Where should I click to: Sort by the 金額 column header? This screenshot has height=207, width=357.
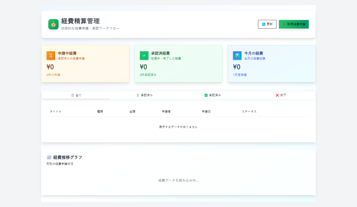point(132,112)
